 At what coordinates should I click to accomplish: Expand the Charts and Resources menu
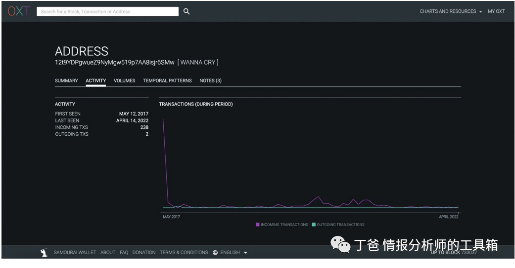(450, 11)
